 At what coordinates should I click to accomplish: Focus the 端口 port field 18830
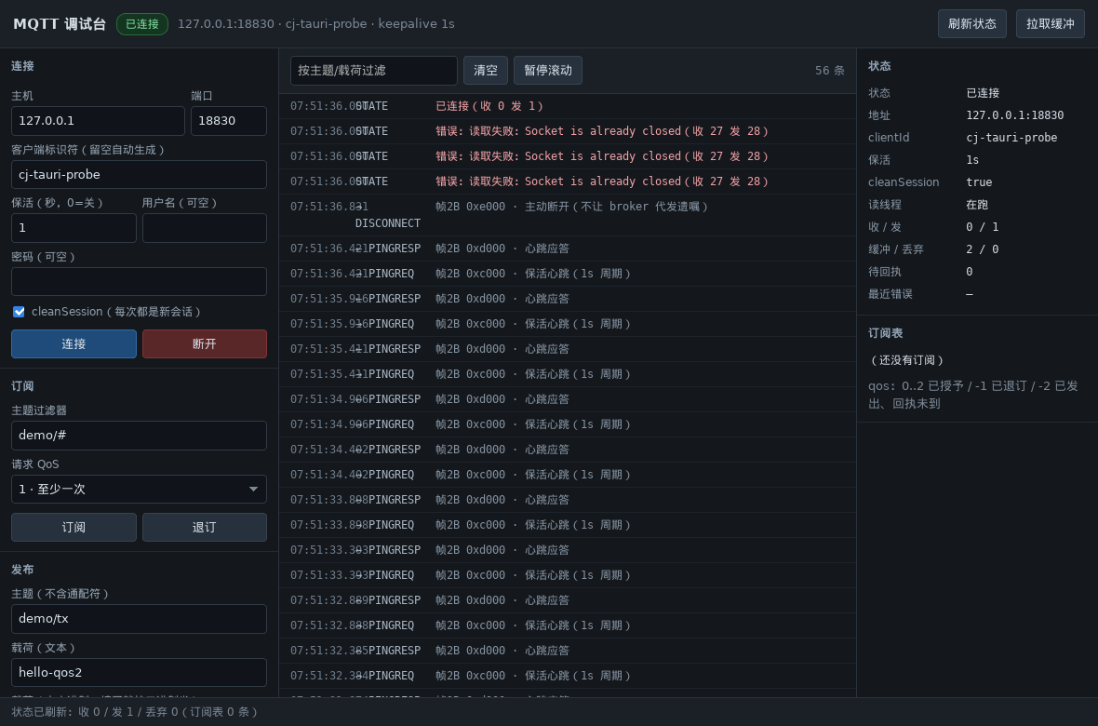pyautogui.click(x=228, y=120)
